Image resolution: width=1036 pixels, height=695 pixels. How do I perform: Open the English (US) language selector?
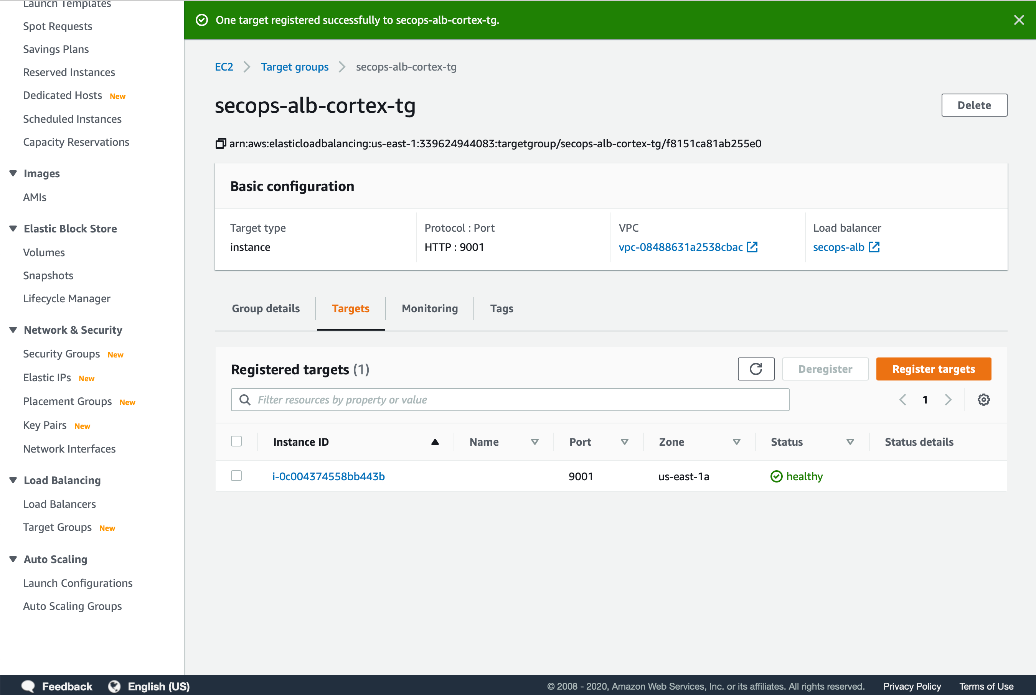click(x=158, y=686)
